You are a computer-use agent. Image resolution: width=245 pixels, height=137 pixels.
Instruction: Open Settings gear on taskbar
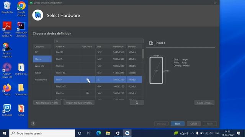tap(118, 133)
